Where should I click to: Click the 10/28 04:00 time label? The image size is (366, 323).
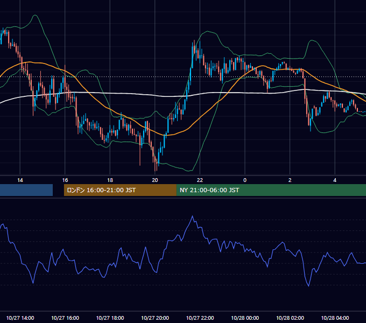coord(335,318)
